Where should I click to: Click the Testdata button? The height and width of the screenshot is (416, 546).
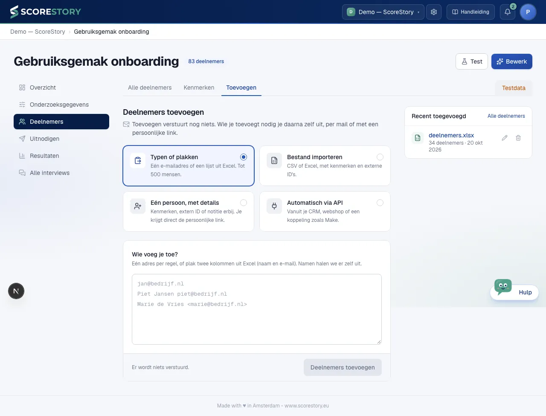coord(514,88)
